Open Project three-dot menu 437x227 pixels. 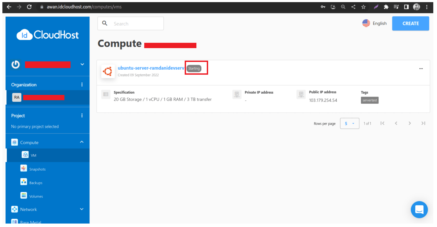click(82, 115)
